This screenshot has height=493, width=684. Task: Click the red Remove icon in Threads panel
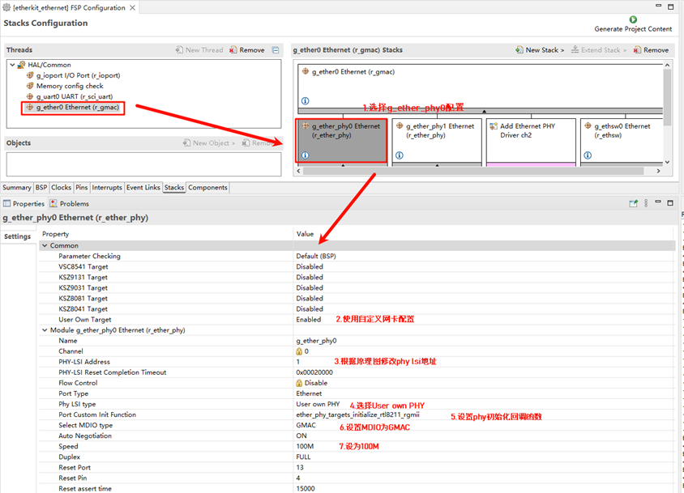233,50
